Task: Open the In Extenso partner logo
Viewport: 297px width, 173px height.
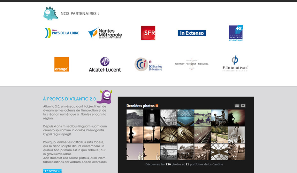Action: pos(192,33)
